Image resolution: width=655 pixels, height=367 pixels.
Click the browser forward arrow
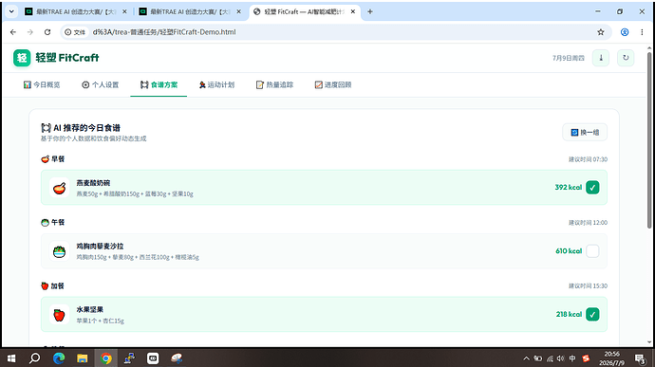click(30, 32)
